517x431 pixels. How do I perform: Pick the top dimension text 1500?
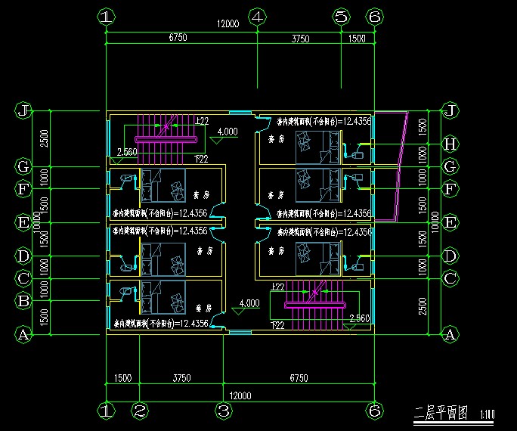357,39
